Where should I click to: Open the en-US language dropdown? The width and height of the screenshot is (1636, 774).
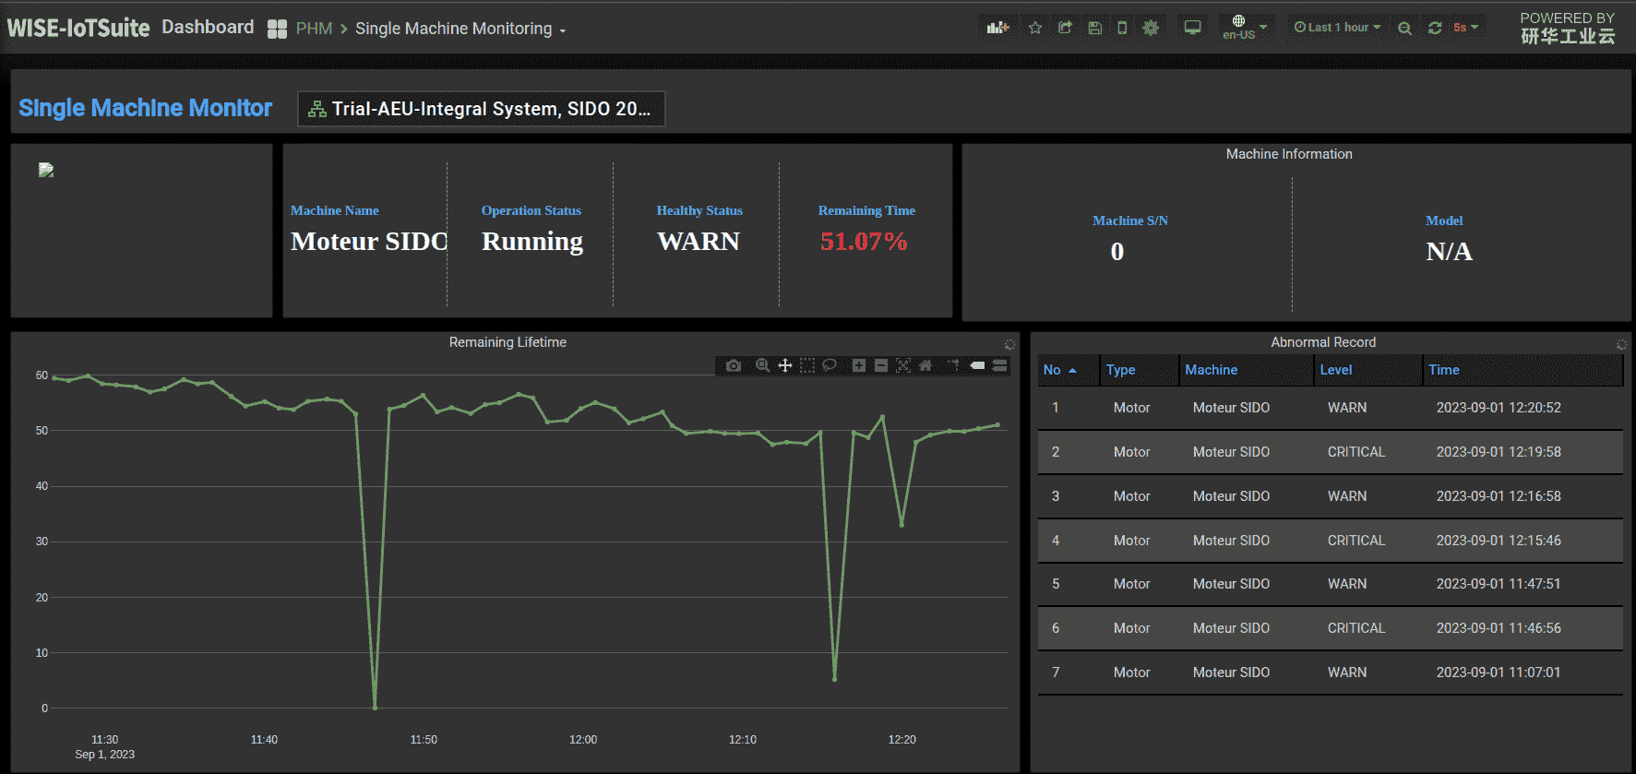point(1244,28)
